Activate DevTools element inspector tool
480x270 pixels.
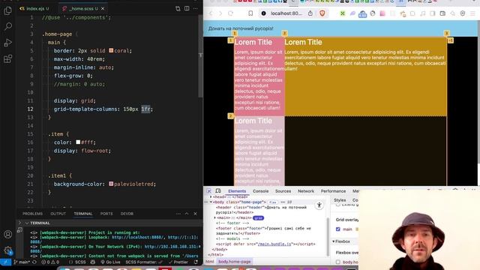[208, 191]
